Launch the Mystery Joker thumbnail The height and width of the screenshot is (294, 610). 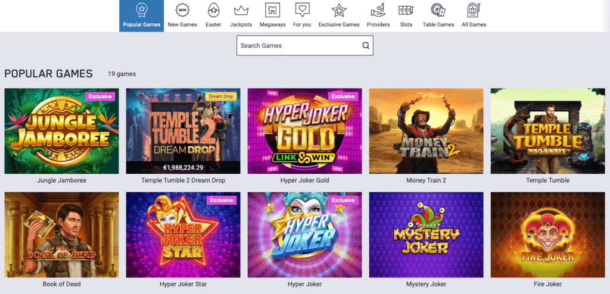[x=427, y=235]
